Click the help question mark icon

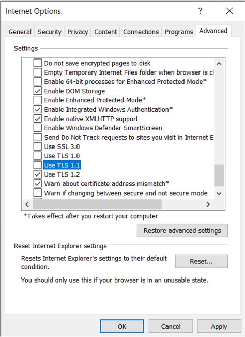click(200, 11)
